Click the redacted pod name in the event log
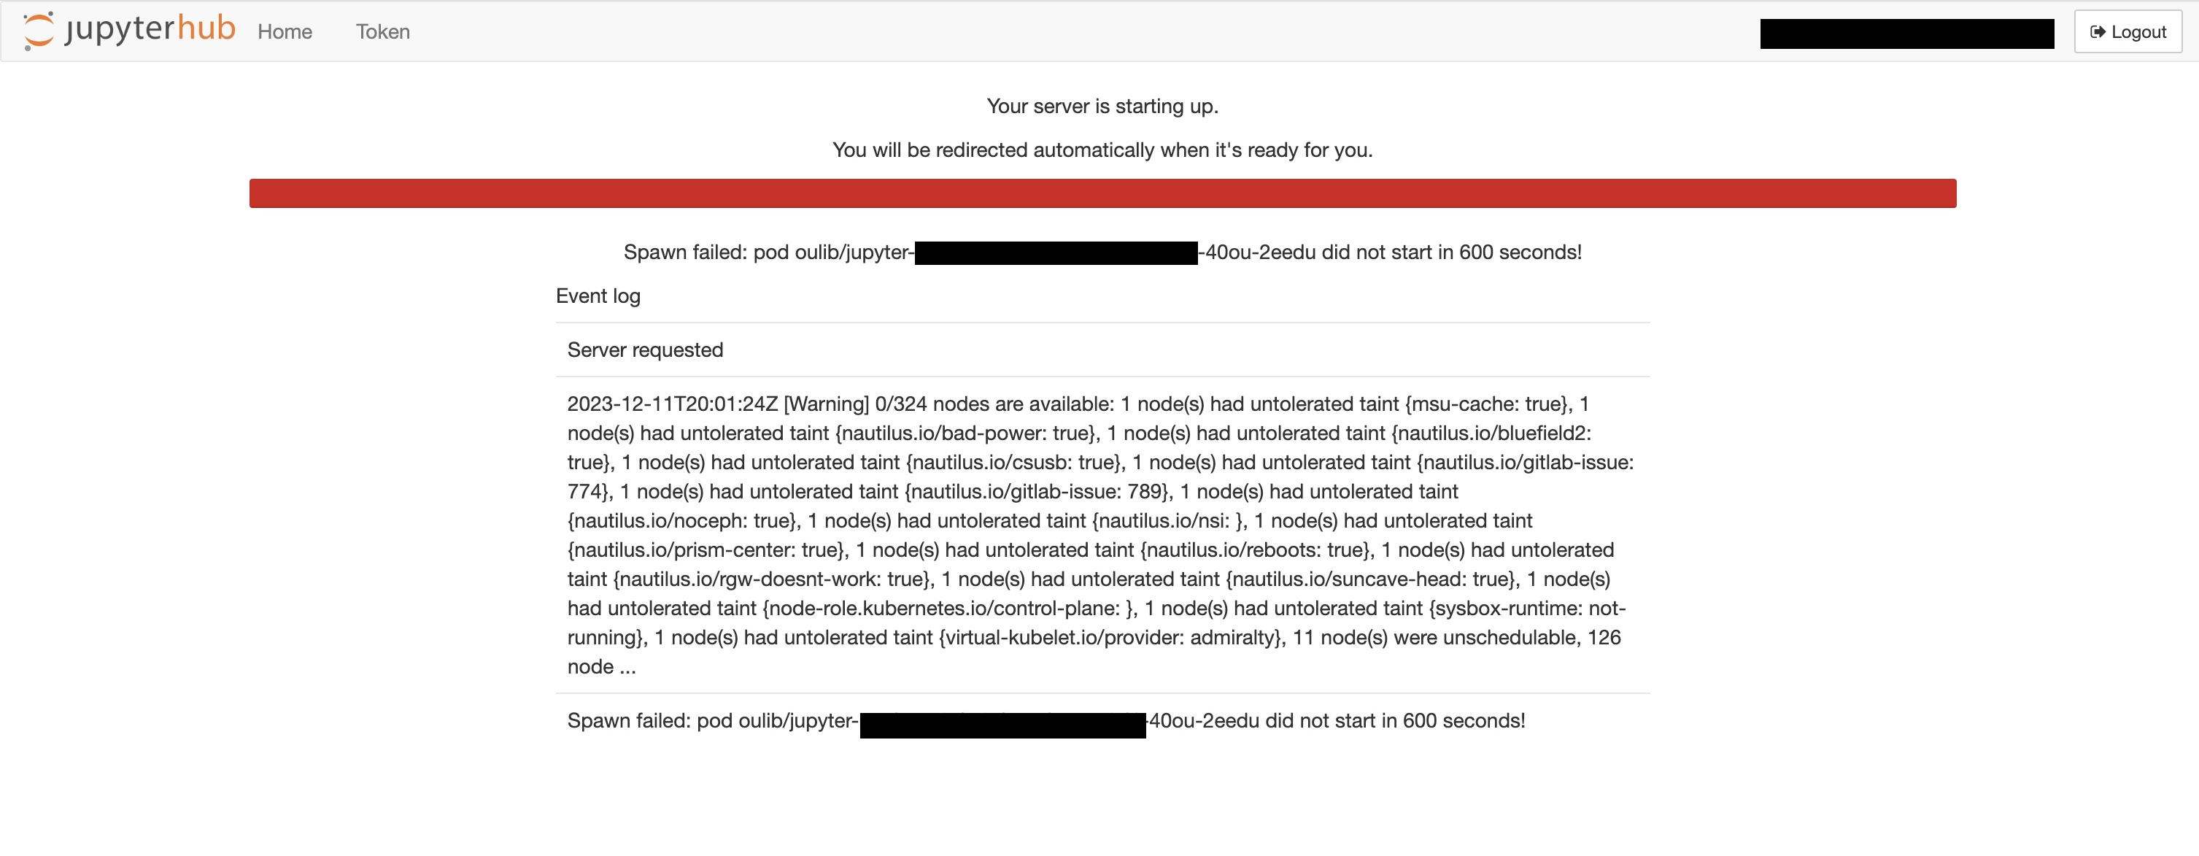 pyautogui.click(x=1002, y=725)
